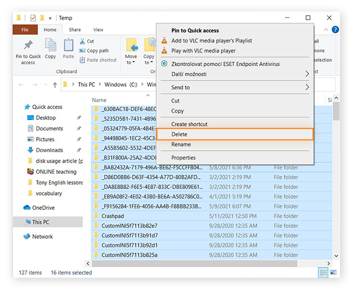Click the help question mark icon

(x=335, y=29)
